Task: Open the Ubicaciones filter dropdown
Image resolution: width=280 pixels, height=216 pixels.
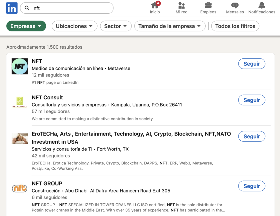Action: 74,26
